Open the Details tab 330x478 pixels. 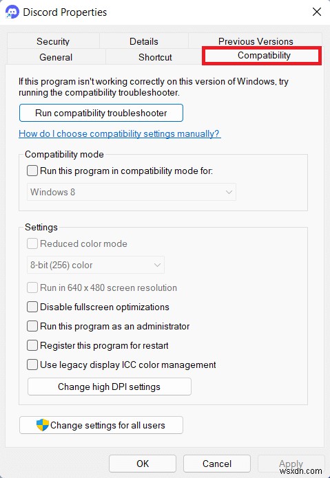(x=144, y=41)
